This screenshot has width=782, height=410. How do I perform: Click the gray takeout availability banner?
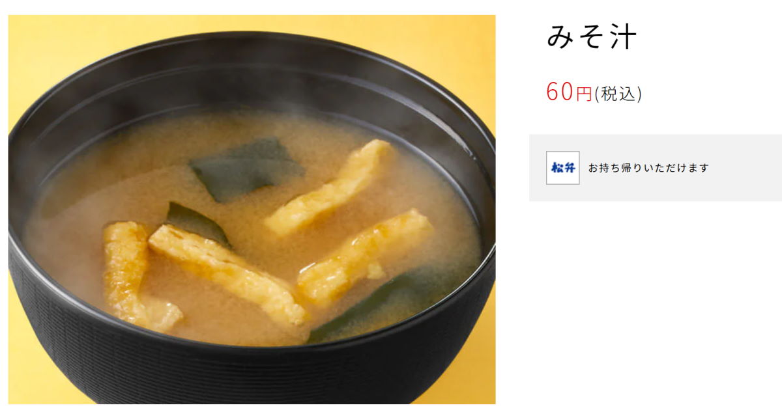[x=656, y=168]
